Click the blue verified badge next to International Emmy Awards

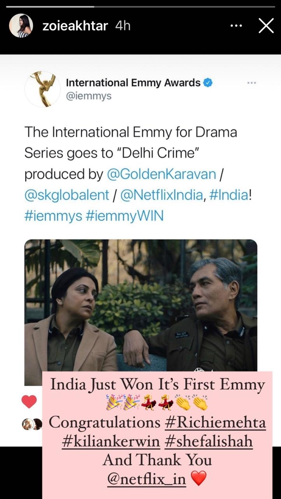(208, 82)
